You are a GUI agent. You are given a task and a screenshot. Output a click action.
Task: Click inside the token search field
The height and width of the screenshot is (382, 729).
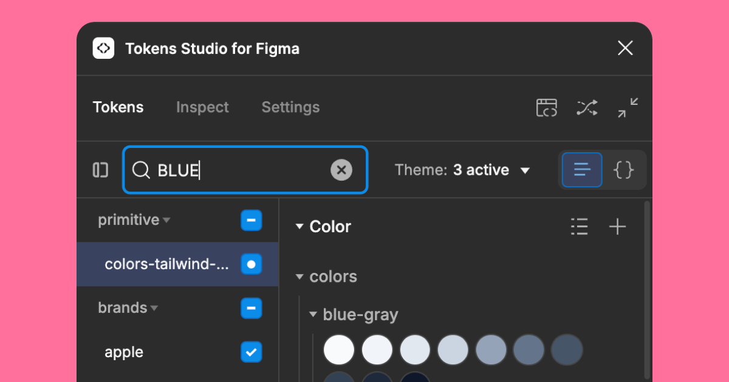click(x=243, y=170)
